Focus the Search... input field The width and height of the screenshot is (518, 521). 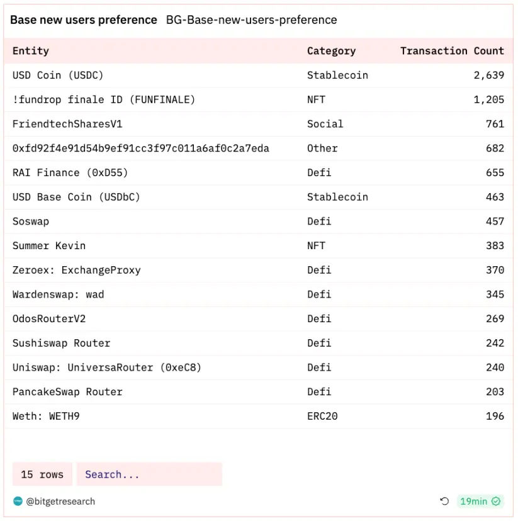149,474
